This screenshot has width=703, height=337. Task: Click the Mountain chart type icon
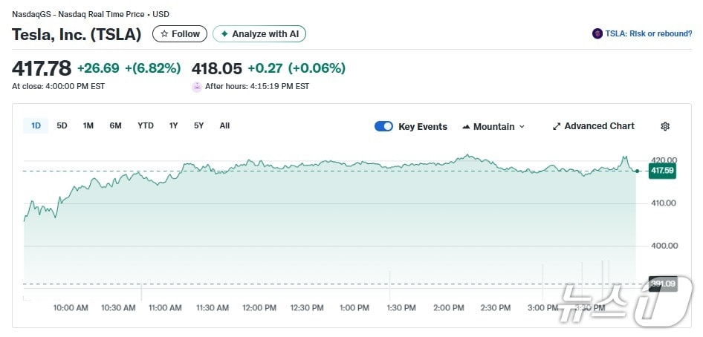click(466, 127)
